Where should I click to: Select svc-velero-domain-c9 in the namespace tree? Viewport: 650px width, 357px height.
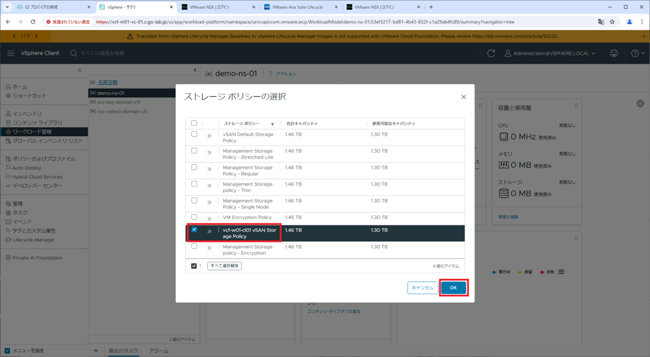click(122, 111)
